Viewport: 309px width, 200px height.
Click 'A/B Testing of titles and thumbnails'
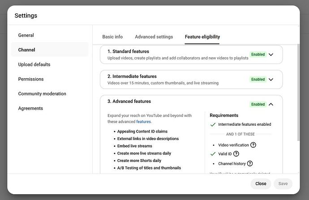click(149, 168)
